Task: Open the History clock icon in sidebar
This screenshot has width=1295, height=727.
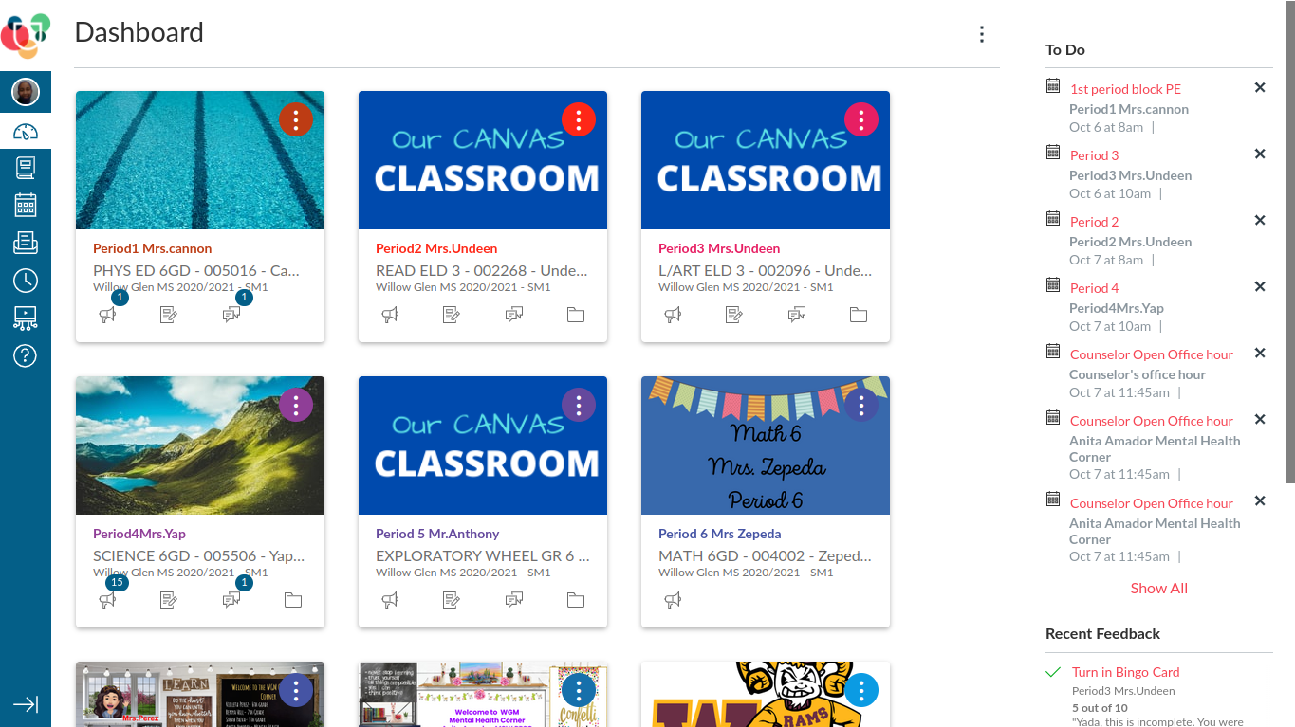Action: coord(26,281)
